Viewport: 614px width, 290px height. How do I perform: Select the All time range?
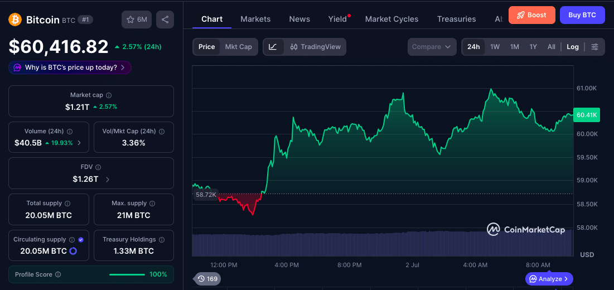point(552,47)
